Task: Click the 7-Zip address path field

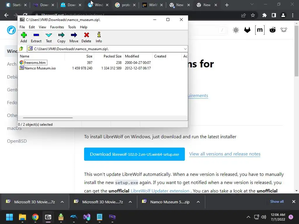Action: tap(107, 49)
